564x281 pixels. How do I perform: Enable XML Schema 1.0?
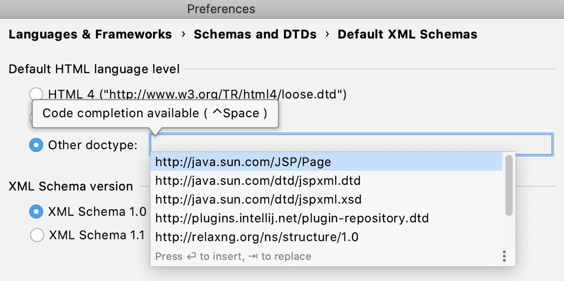(x=36, y=212)
